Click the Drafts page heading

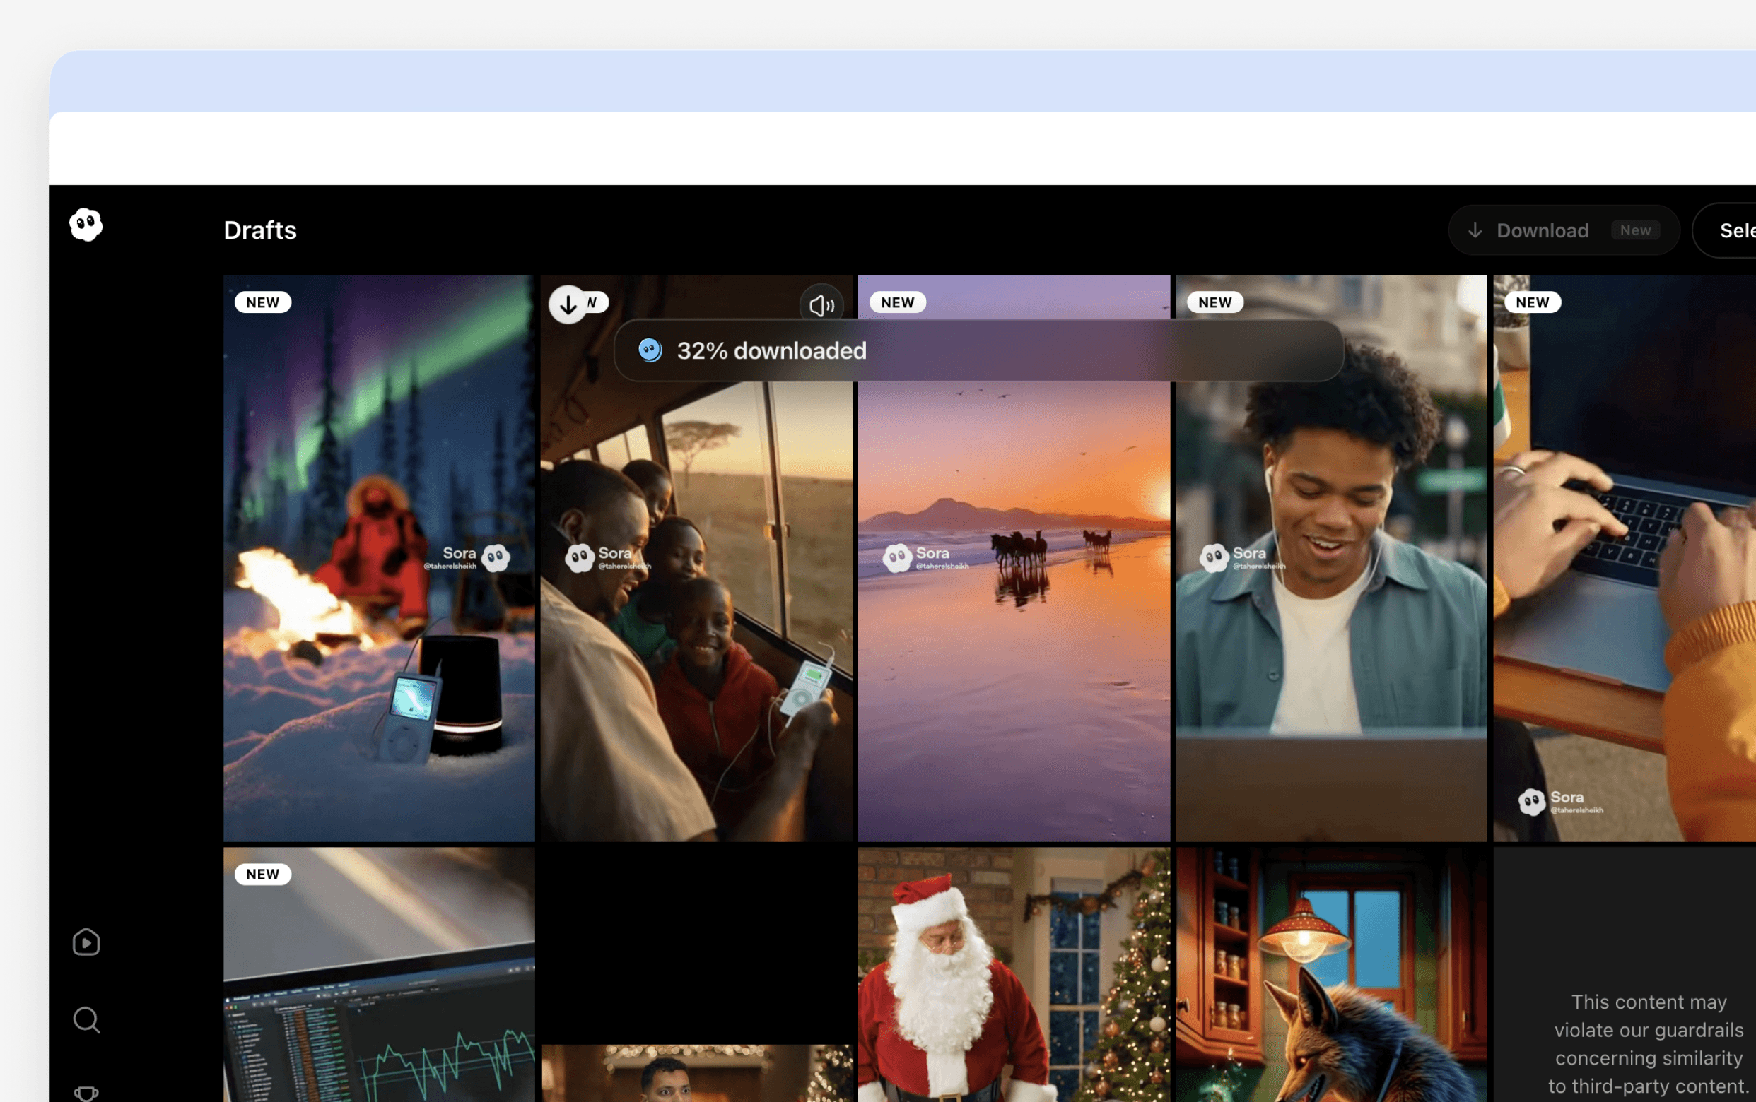pyautogui.click(x=259, y=230)
